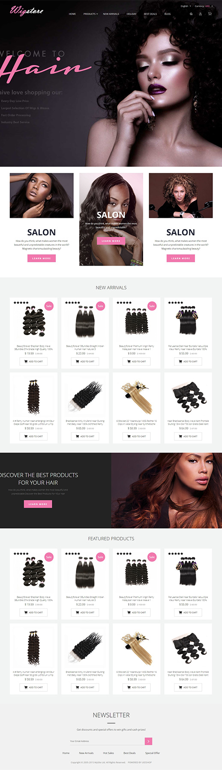Open the shopping cart icon in header
Image resolution: width=222 pixels, height=770 pixels.
tap(210, 14)
